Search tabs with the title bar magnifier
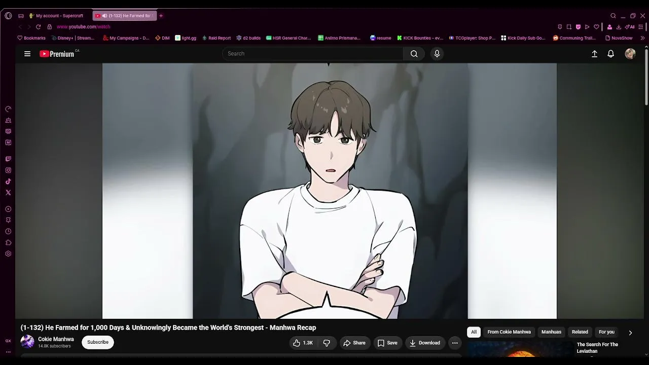649x365 pixels. tap(613, 16)
